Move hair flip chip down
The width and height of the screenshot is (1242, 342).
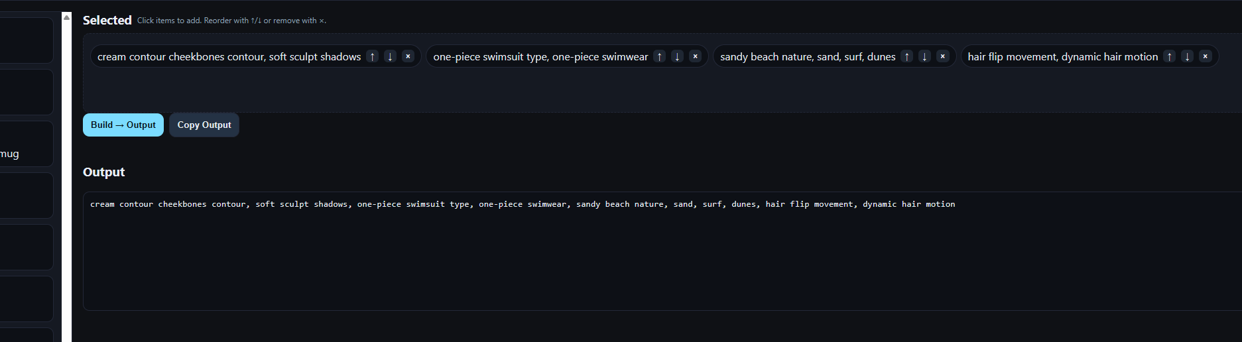[x=1188, y=56]
